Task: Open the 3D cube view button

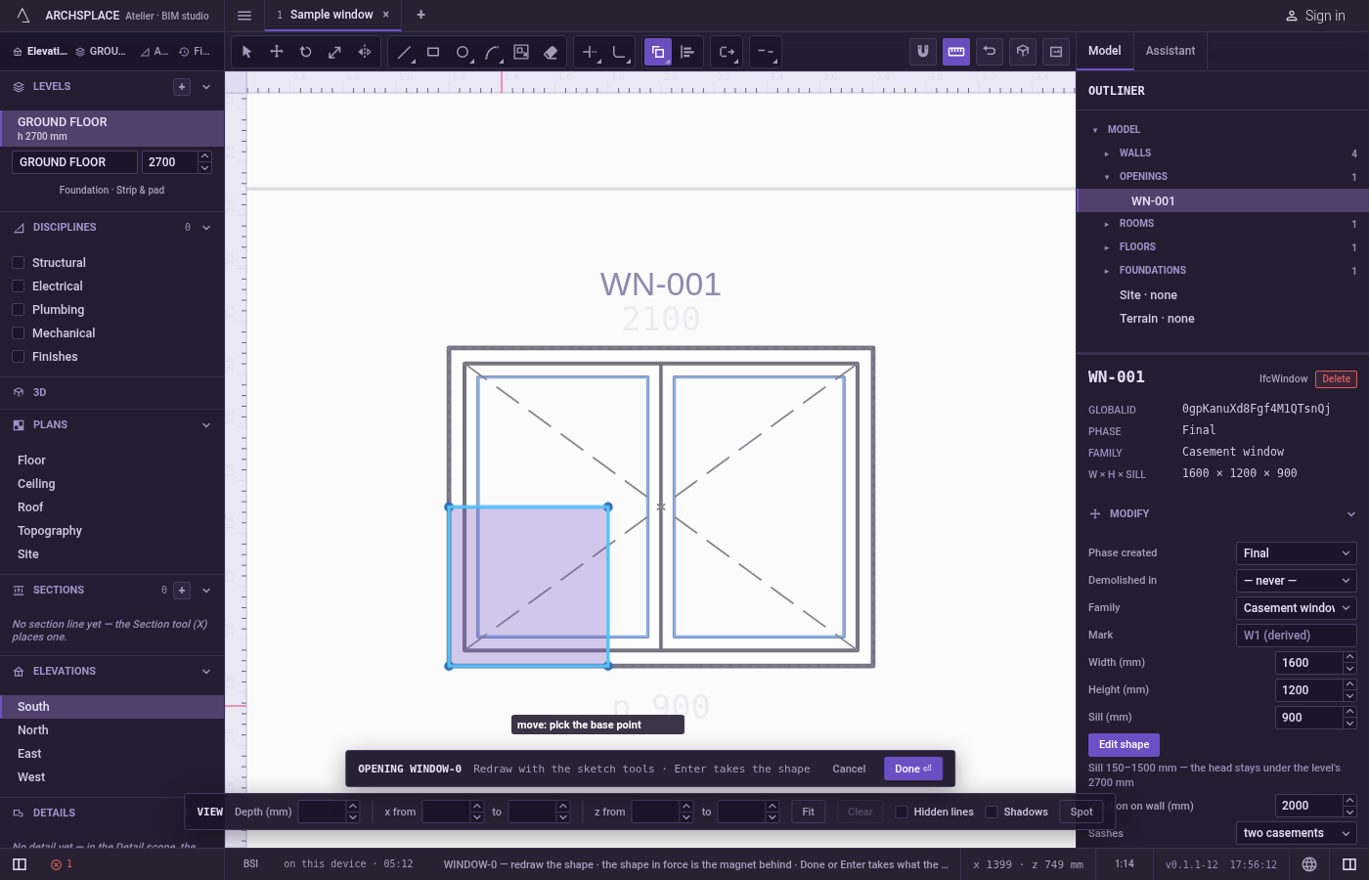Action: [1023, 52]
